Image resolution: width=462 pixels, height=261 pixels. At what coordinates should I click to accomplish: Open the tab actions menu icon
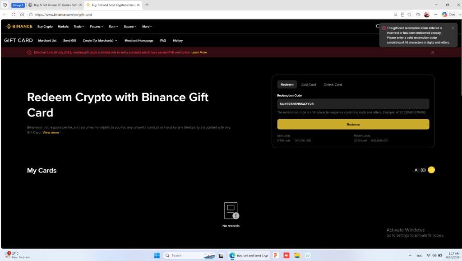tap(5, 5)
